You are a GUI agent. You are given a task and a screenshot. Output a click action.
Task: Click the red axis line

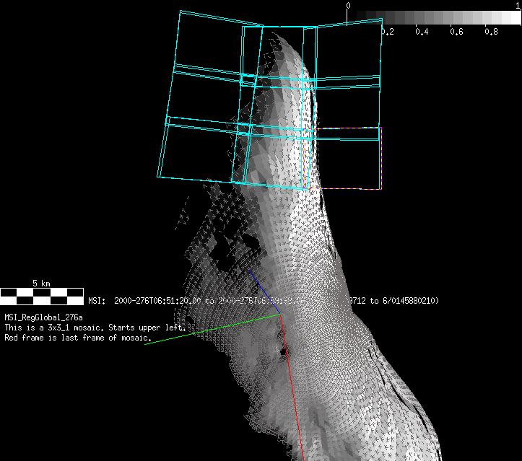292,387
